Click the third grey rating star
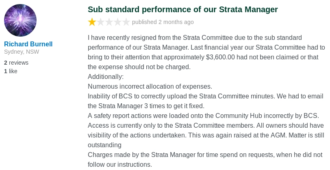This screenshot has height=170, width=330. click(x=109, y=22)
